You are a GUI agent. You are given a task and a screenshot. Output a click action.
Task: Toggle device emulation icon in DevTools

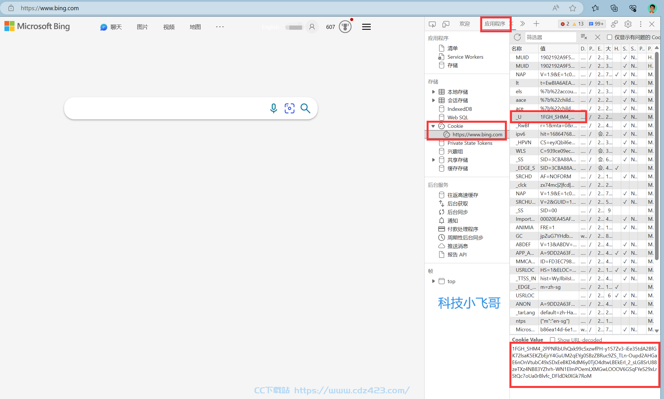tap(446, 24)
